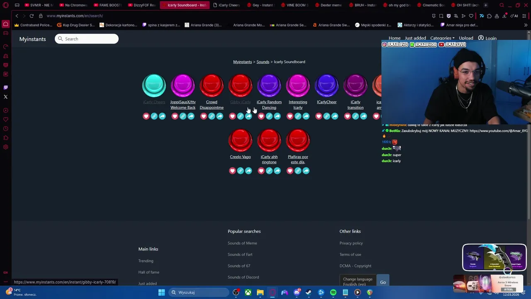Play the Interesting Icarly magenta sound button
This screenshot has width=531, height=299.
[298, 85]
